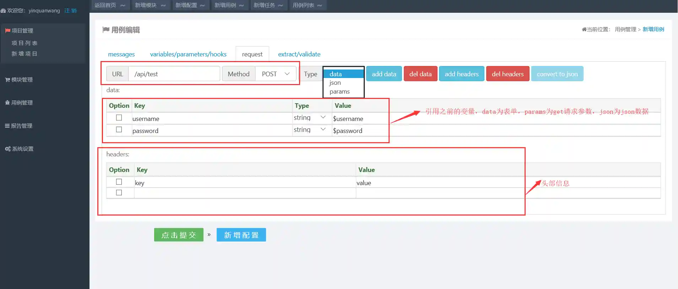Edit the 'password' key field
The image size is (678, 289).
(x=212, y=131)
